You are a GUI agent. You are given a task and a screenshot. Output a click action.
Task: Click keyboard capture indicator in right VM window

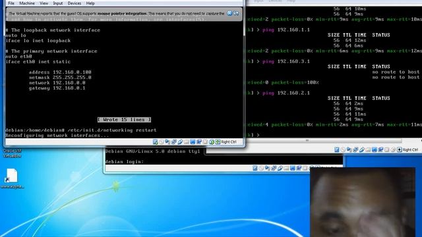coord(400,149)
